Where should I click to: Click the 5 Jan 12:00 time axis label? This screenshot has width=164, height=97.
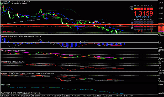pos(66,96)
